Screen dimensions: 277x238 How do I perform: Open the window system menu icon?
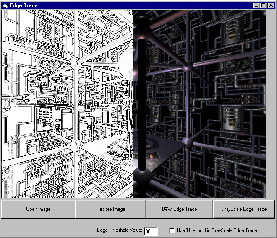pos(5,5)
